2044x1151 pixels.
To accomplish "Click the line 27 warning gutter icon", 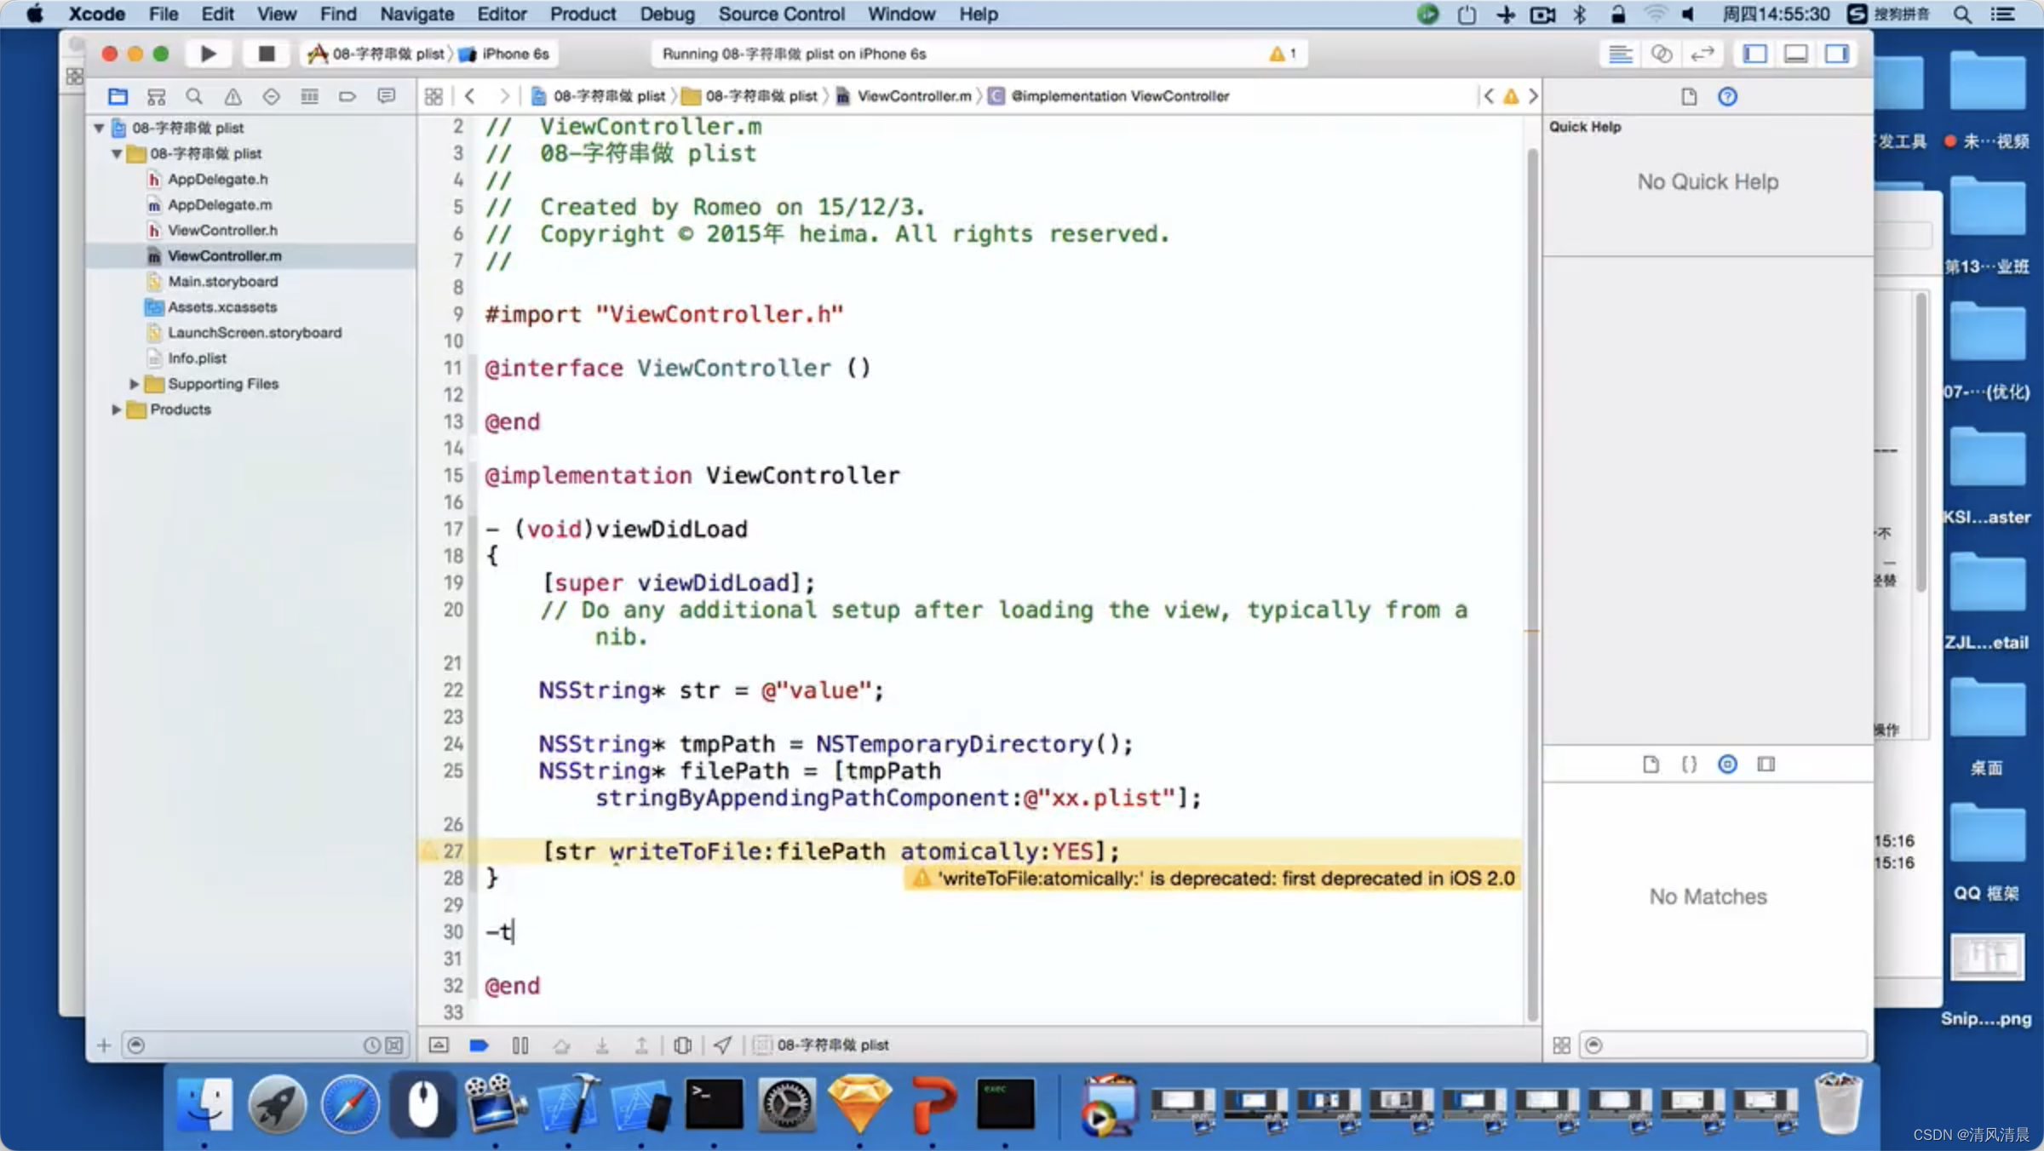I will [x=430, y=850].
